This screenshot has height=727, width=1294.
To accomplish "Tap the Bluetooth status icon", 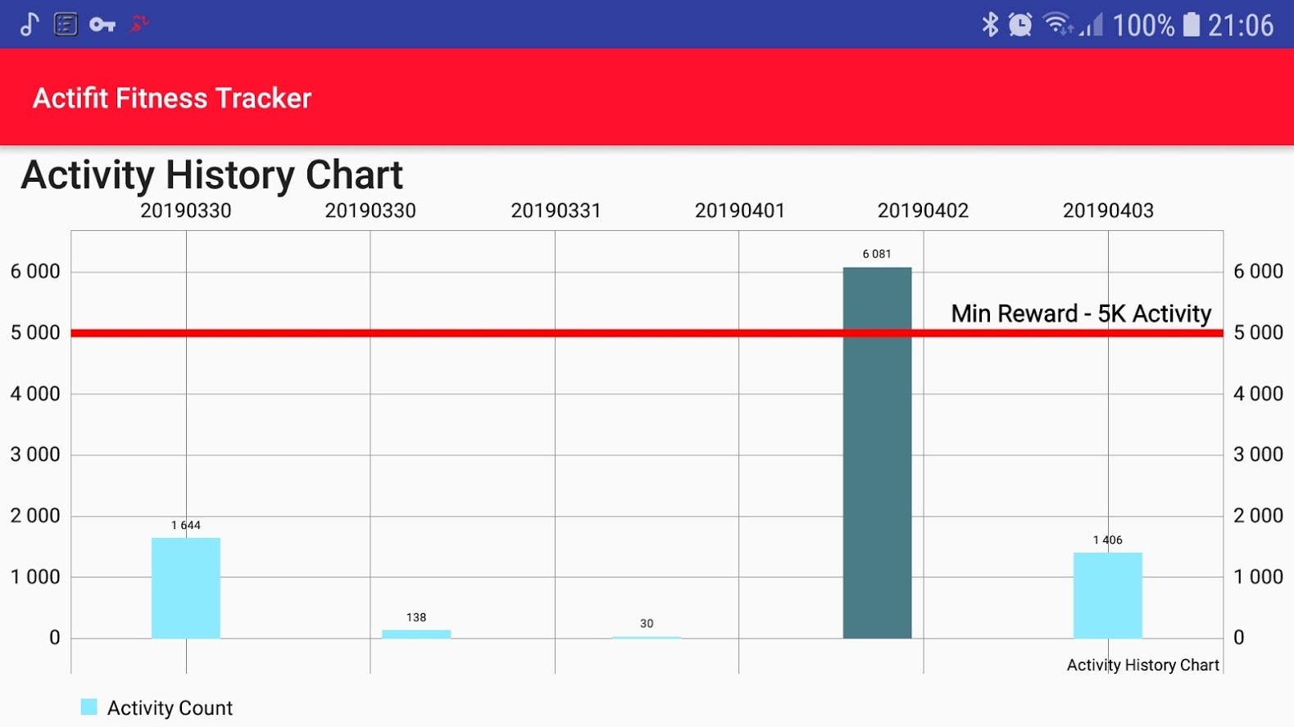I will 990,25.
